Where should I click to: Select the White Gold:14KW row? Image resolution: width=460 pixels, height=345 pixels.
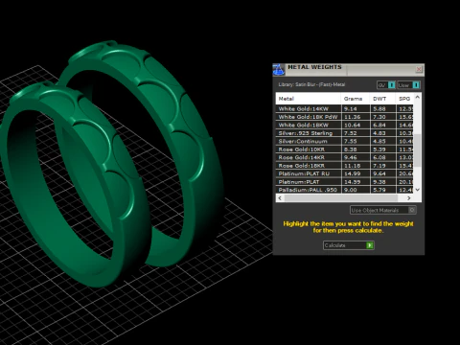coord(345,109)
